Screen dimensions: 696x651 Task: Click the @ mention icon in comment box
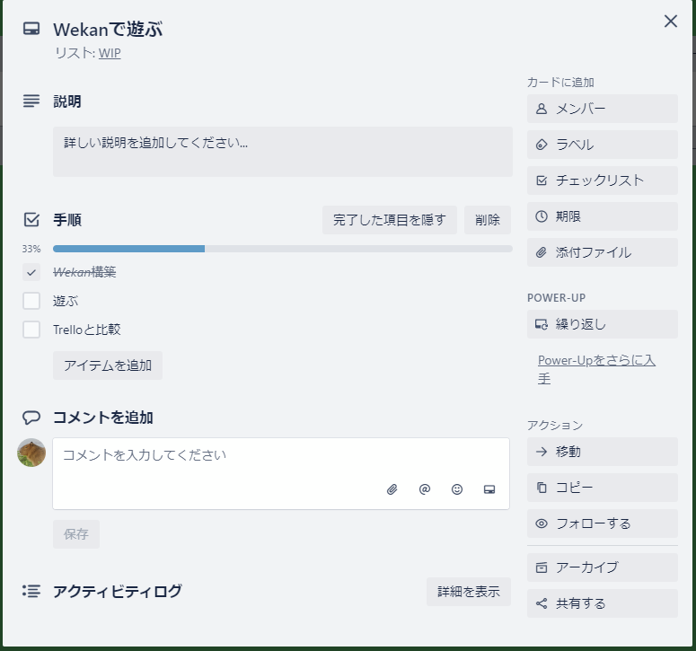(x=425, y=489)
